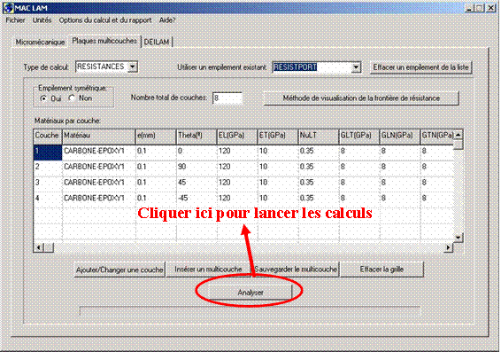
Task: Click Ajouter/Changer une couche button
Action: (119, 270)
